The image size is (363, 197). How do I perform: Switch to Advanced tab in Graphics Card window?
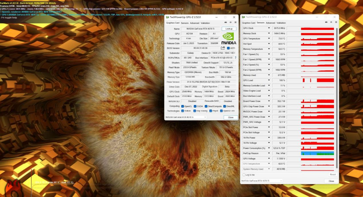[195, 23]
